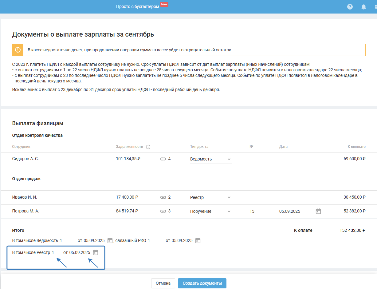The height and width of the screenshot is (289, 377).
Task: Open Просто с бухгалтером menu item
Action: (x=138, y=6)
